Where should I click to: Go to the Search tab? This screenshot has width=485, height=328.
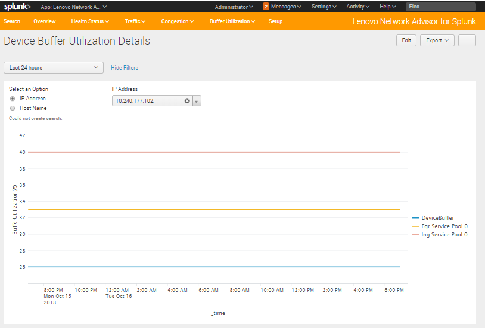coord(12,21)
